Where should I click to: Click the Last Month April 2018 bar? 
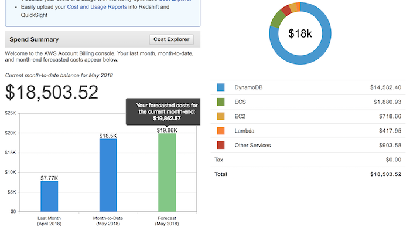[x=49, y=196]
